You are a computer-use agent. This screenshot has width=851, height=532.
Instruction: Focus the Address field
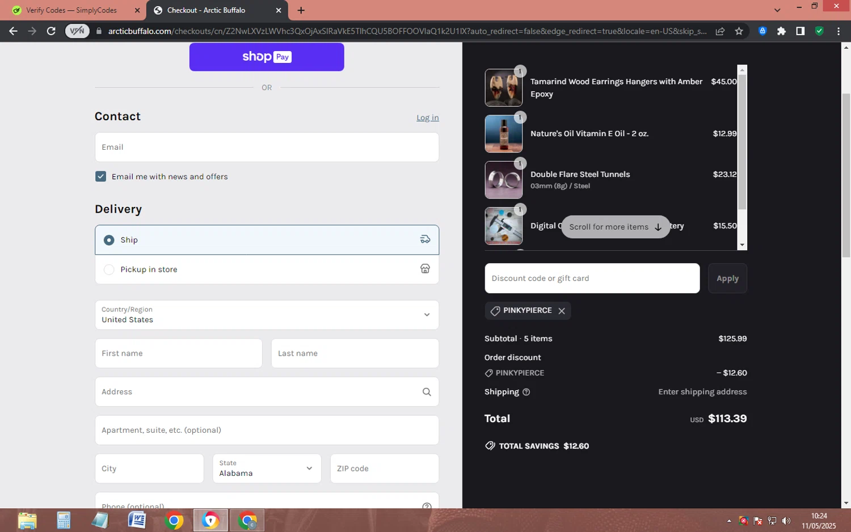tap(267, 392)
